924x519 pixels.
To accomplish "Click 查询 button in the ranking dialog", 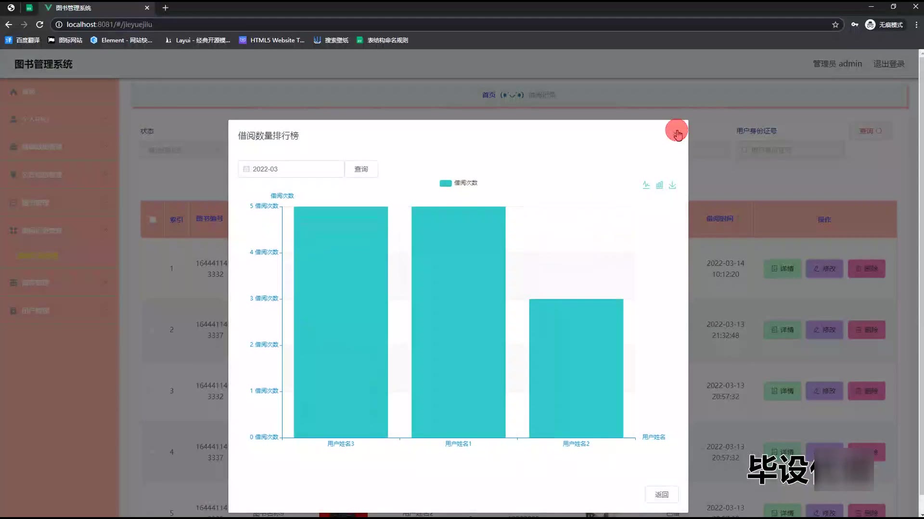I will [x=361, y=169].
